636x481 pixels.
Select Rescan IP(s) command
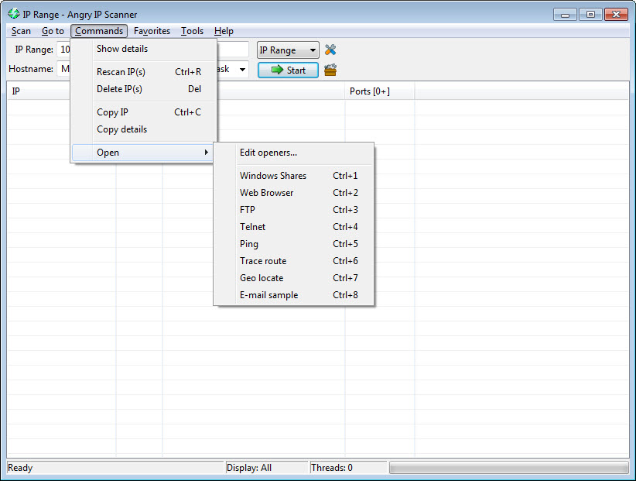143,72
